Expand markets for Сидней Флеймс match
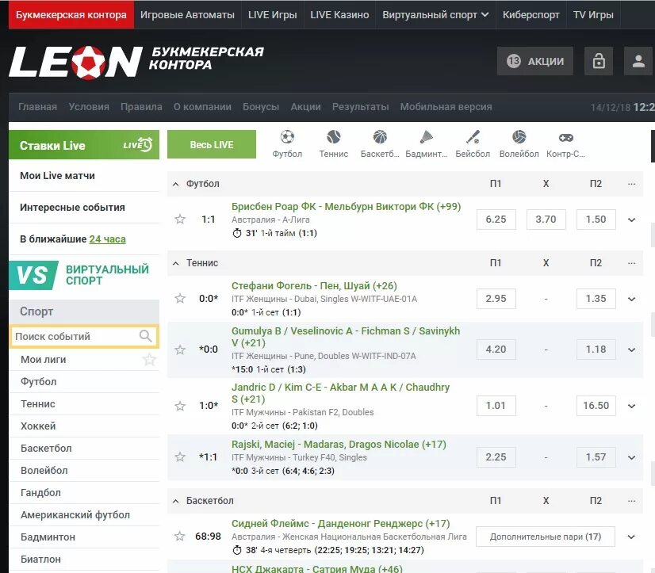Screen dimensions: 655x573 tap(631, 537)
